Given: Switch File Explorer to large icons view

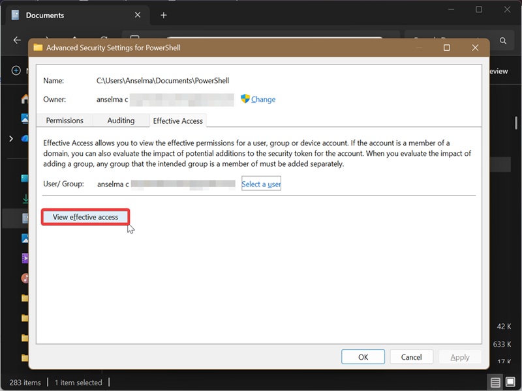Looking at the screenshot, I should 510,382.
